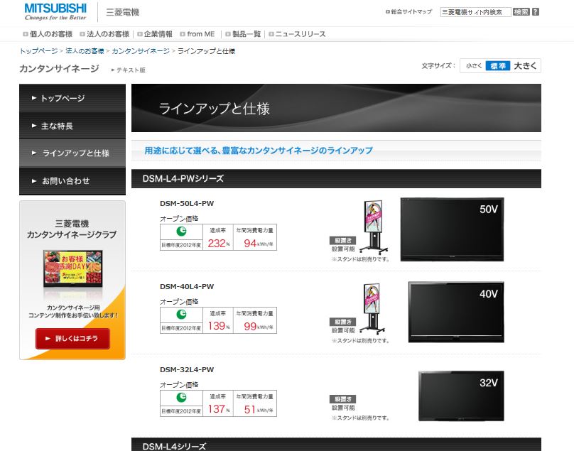Viewport: 574px width, 451px height.
Task: Click the 縦置き badge for DSM-50L4-PW
Action: pyautogui.click(x=342, y=241)
